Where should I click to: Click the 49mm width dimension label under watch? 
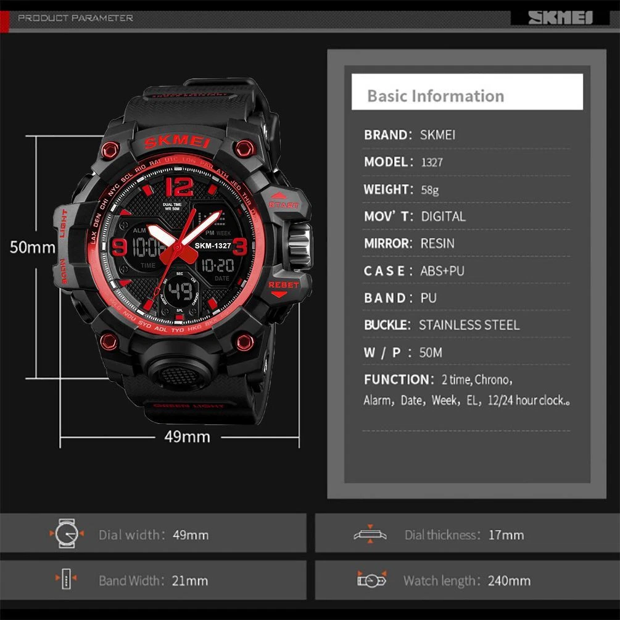coord(188,437)
